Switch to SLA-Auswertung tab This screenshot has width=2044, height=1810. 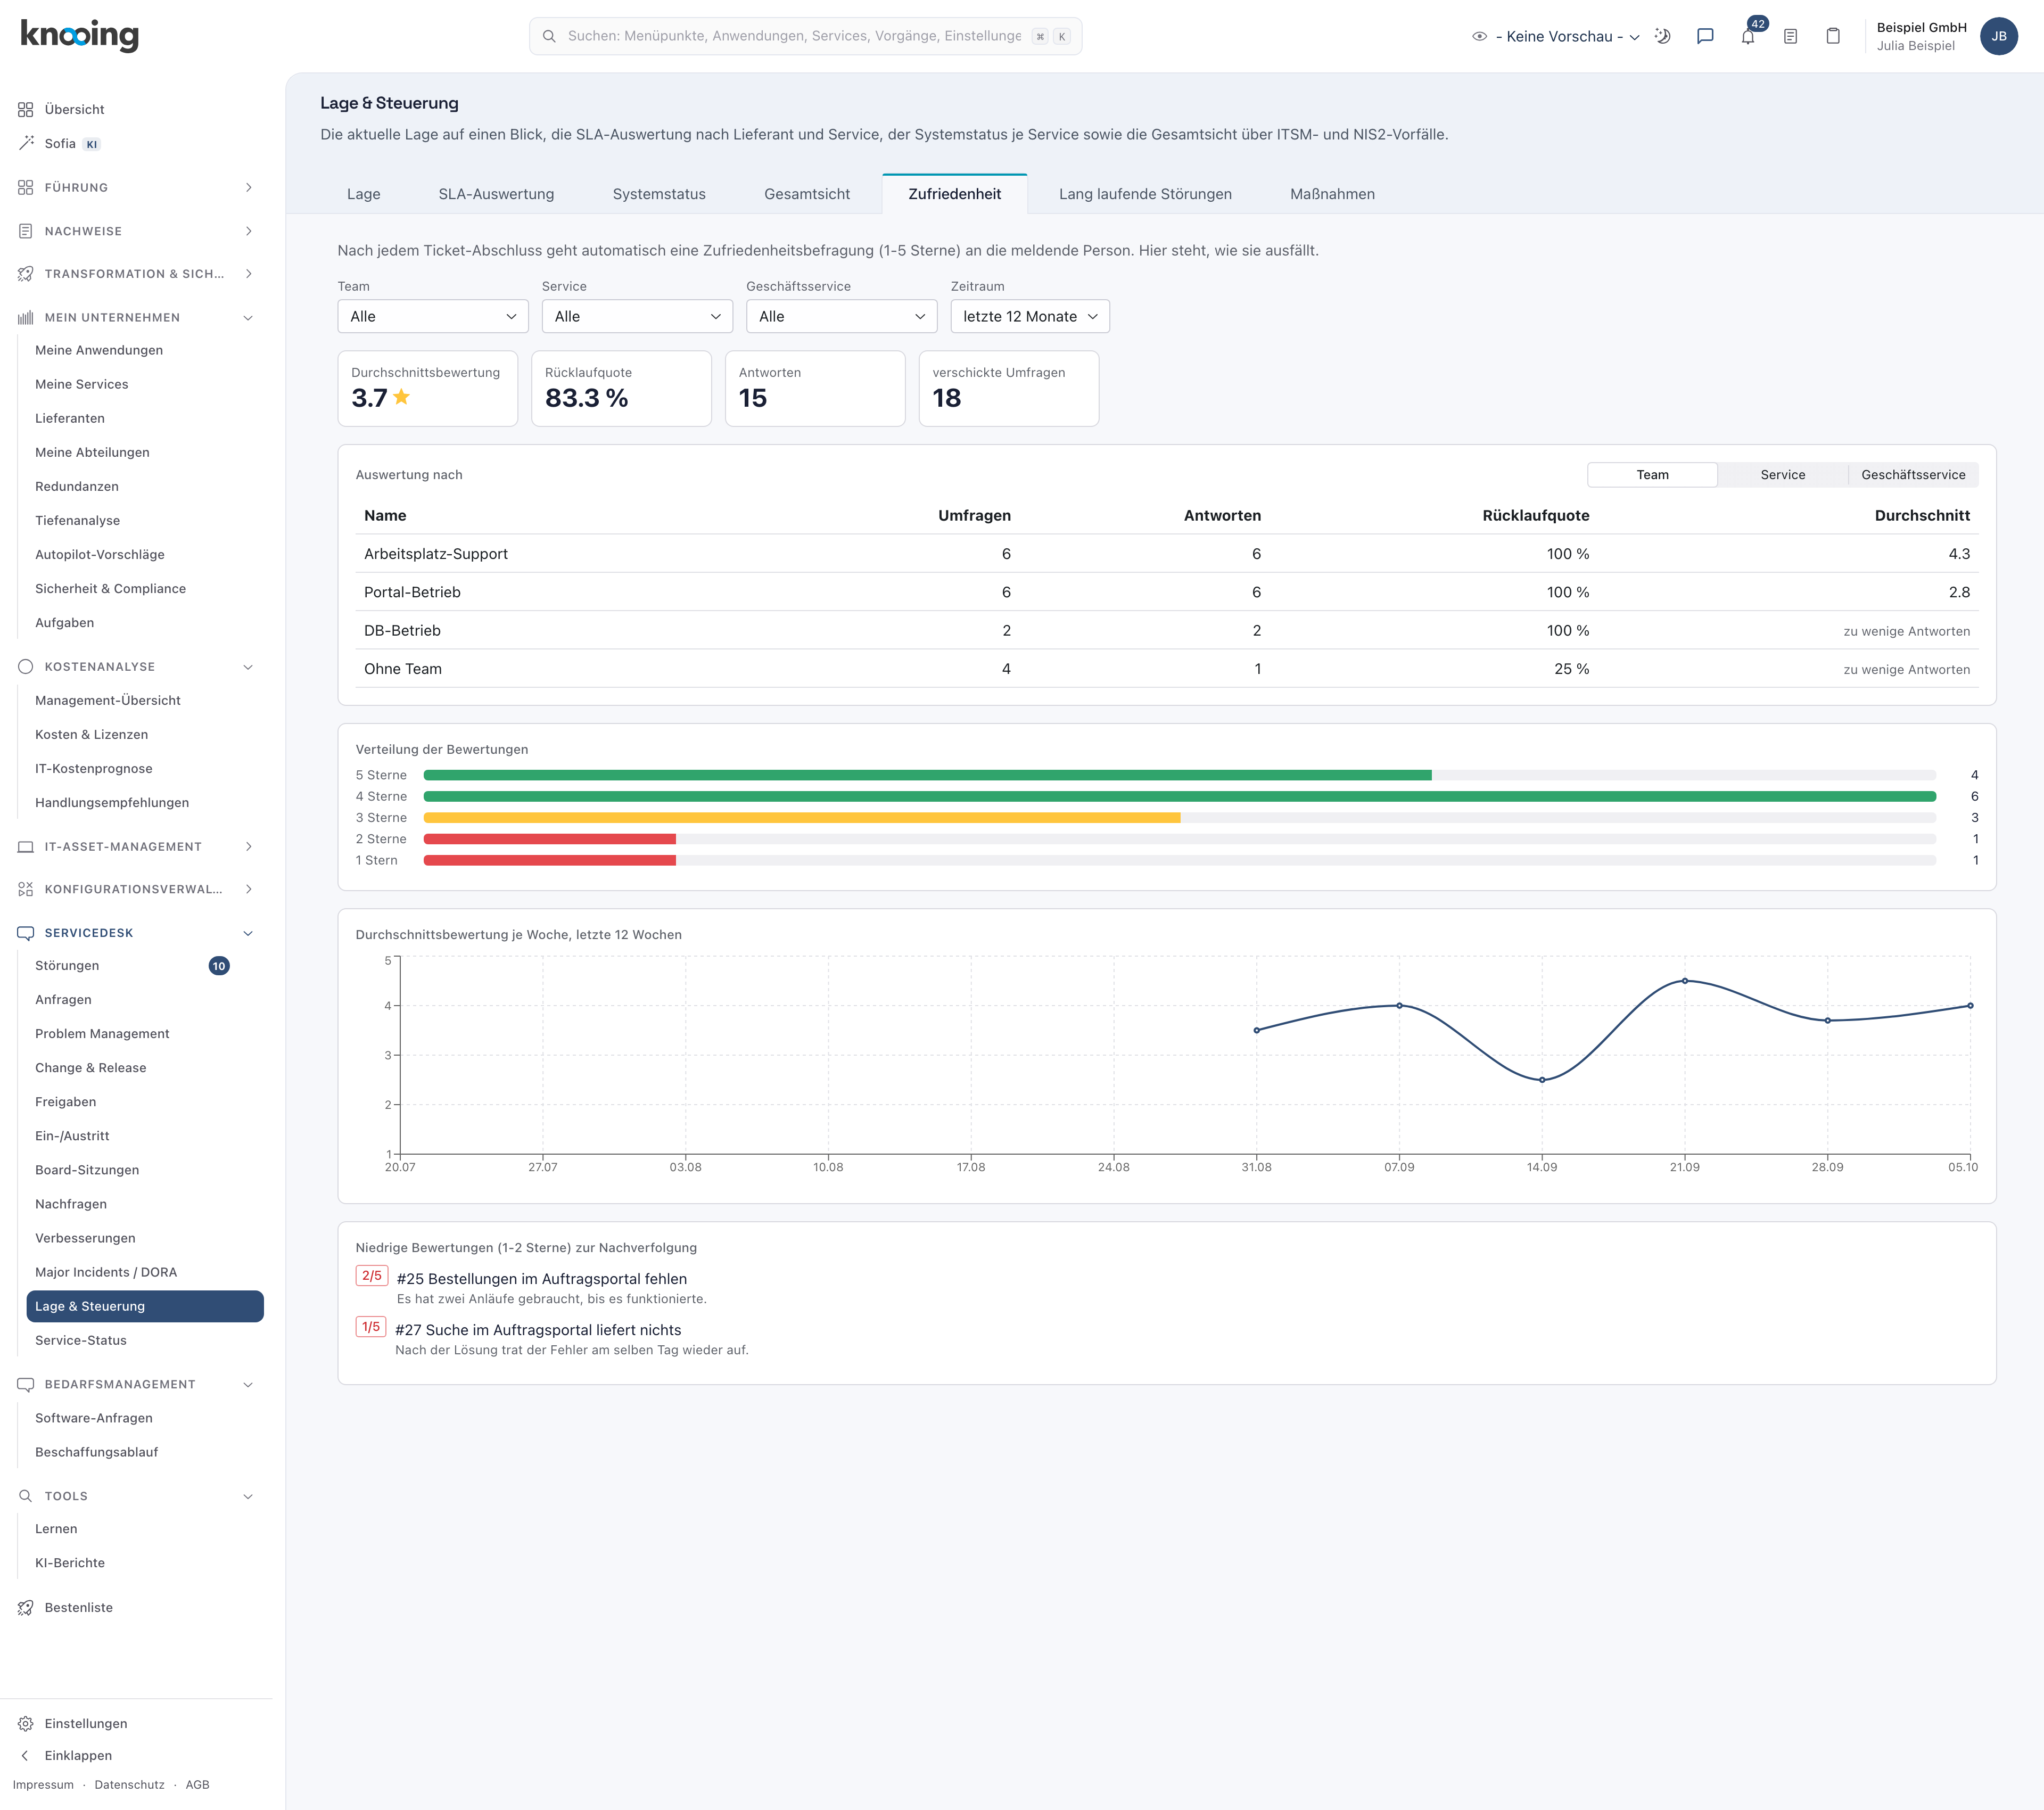(x=496, y=194)
